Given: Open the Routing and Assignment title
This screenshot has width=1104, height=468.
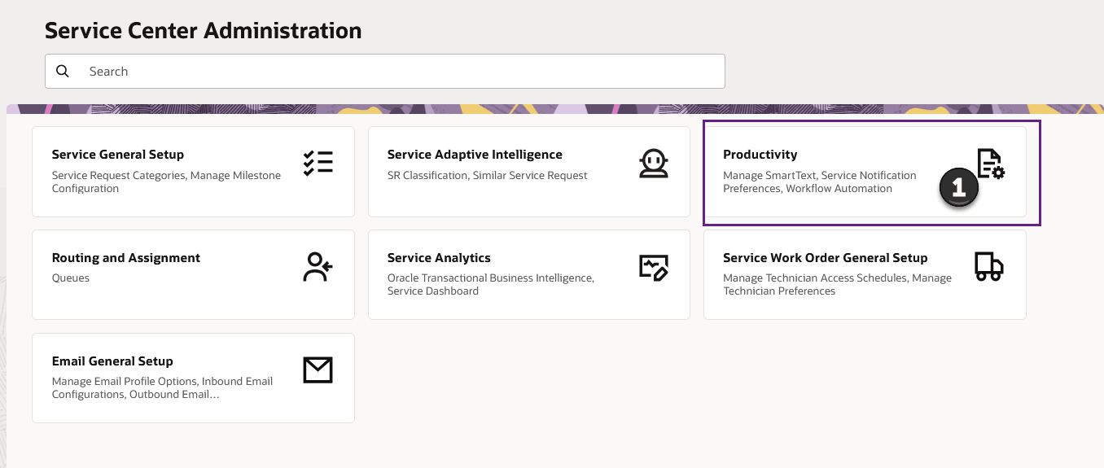Looking at the screenshot, I should point(126,258).
